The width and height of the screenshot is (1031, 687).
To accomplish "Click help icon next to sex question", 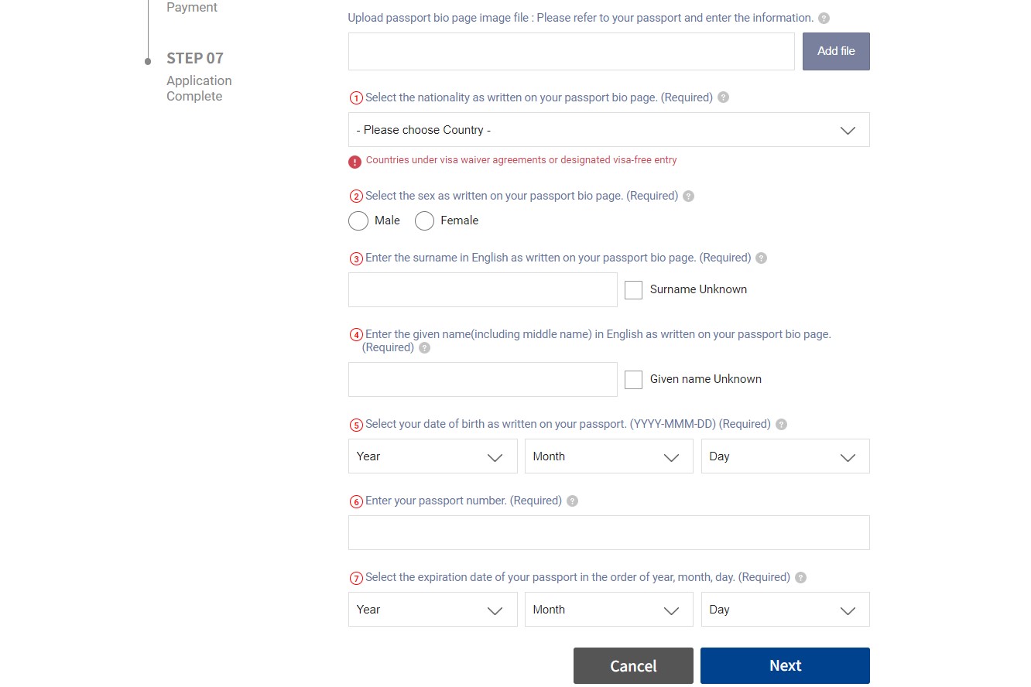I will coord(689,197).
